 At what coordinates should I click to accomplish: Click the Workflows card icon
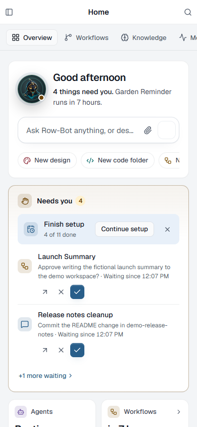pos(114,412)
